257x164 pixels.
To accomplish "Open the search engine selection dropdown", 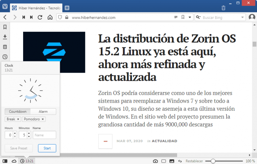I will tap(243, 17).
